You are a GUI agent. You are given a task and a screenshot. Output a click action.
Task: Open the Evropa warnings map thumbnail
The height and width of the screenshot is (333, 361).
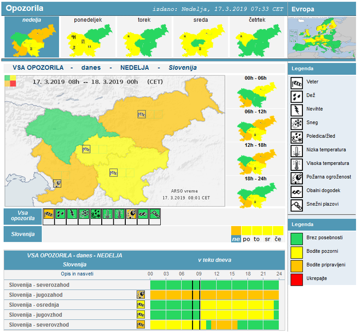click(322, 37)
